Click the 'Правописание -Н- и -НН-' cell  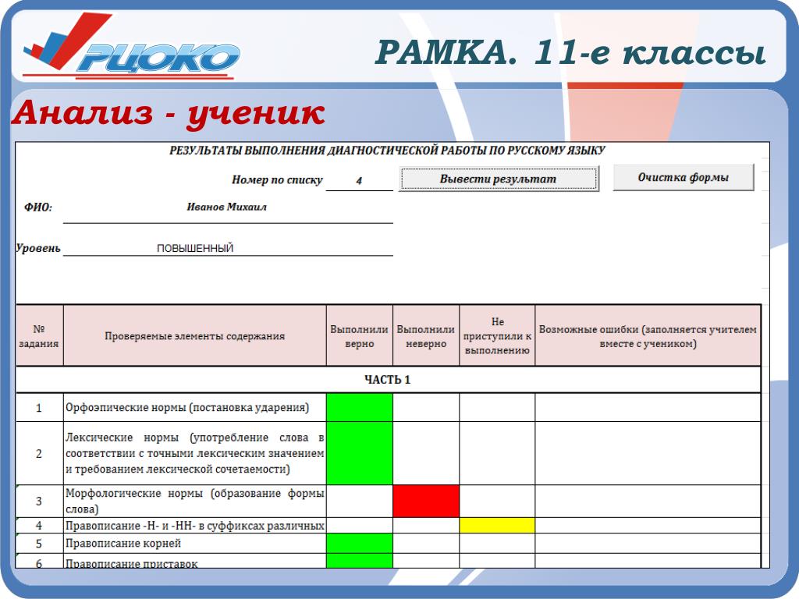click(194, 525)
